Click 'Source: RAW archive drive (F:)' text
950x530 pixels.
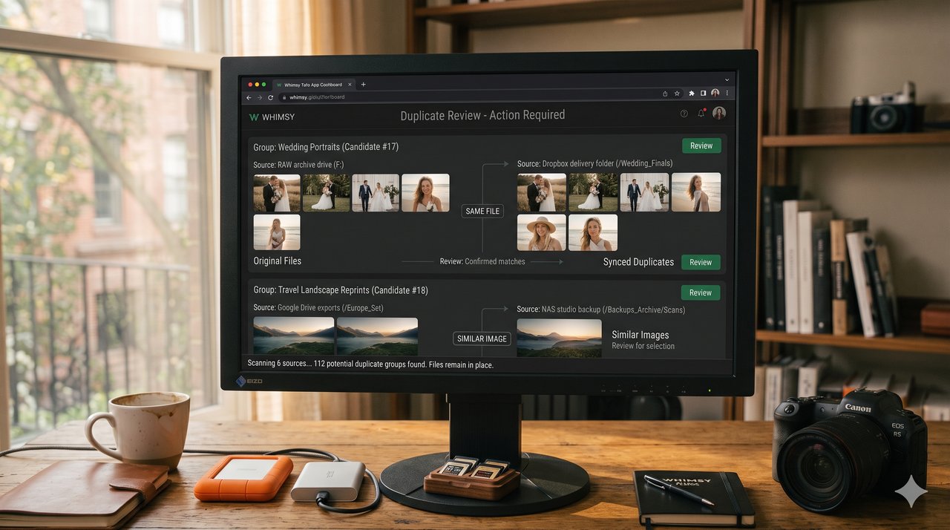298,164
